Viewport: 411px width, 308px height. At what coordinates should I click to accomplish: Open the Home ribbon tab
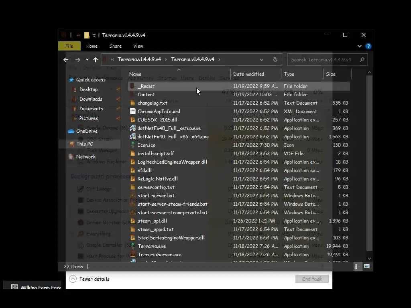click(92, 46)
